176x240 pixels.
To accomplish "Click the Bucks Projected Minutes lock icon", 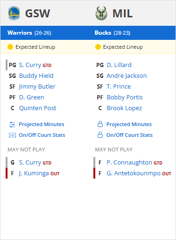I will tap(100, 124).
